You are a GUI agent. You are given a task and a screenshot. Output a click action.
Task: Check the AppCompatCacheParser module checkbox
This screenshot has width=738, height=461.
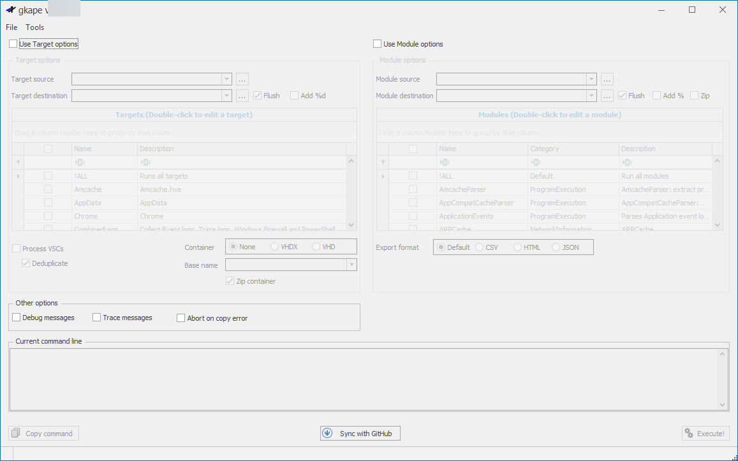point(413,203)
